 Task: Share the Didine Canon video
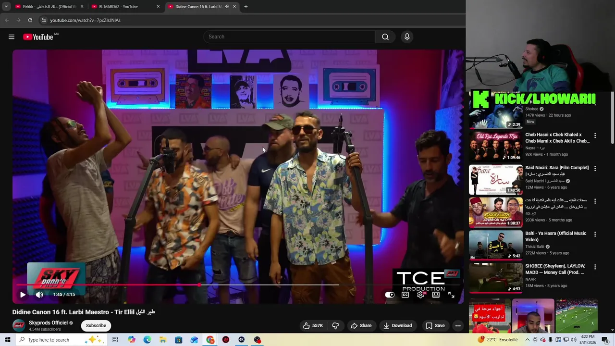361,326
